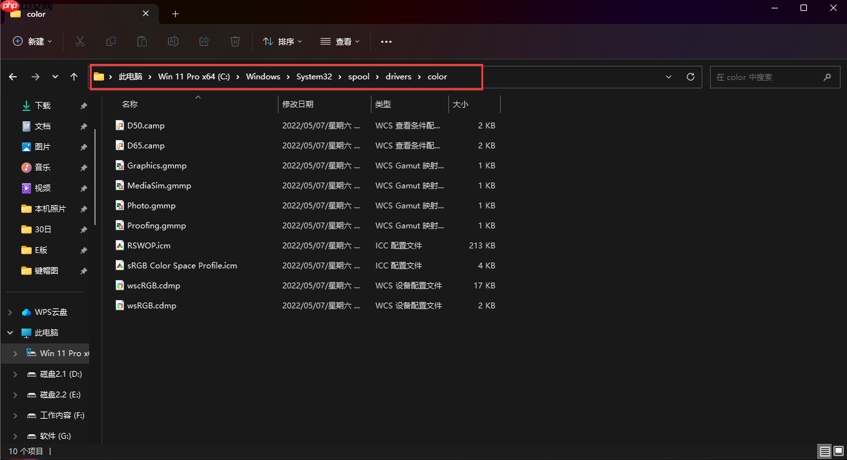Screen dimensions: 847x460
Task: Open the 查看 view options dropdown
Action: click(340, 41)
